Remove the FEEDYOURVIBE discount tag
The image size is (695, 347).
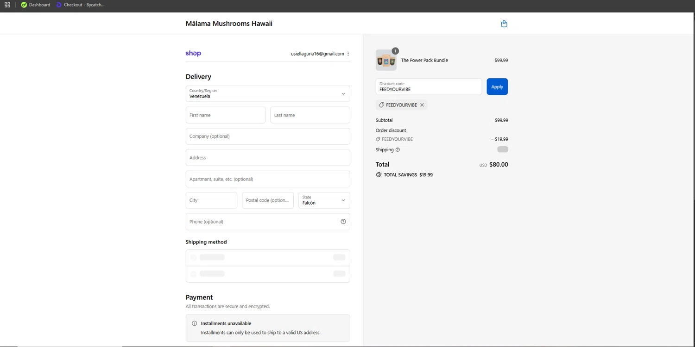click(x=422, y=105)
